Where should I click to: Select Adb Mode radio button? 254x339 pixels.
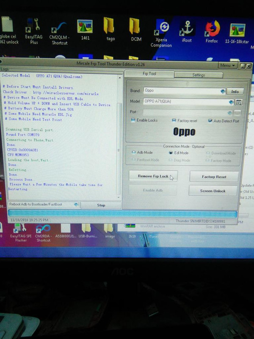[134, 153]
